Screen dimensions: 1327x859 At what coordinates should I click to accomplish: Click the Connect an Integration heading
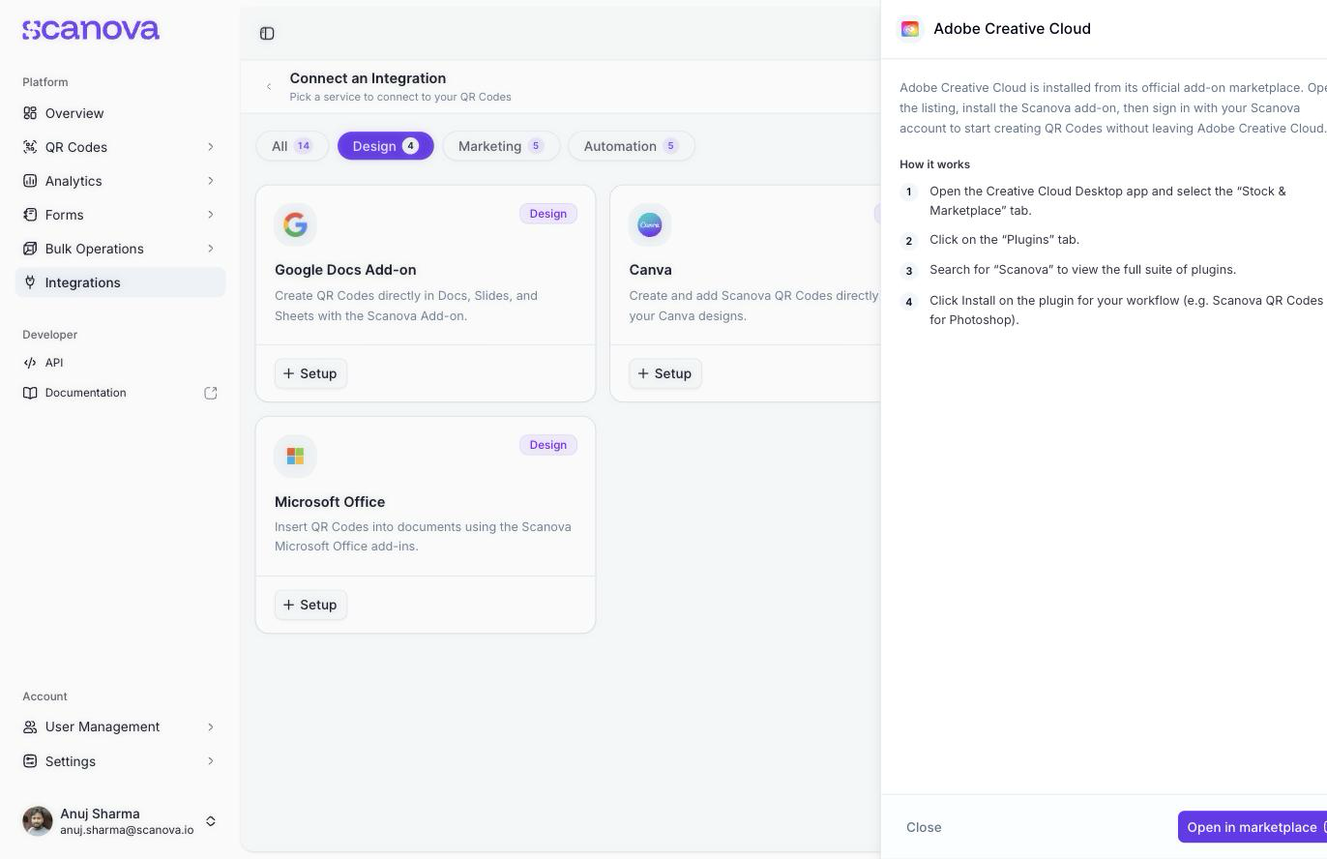(368, 78)
